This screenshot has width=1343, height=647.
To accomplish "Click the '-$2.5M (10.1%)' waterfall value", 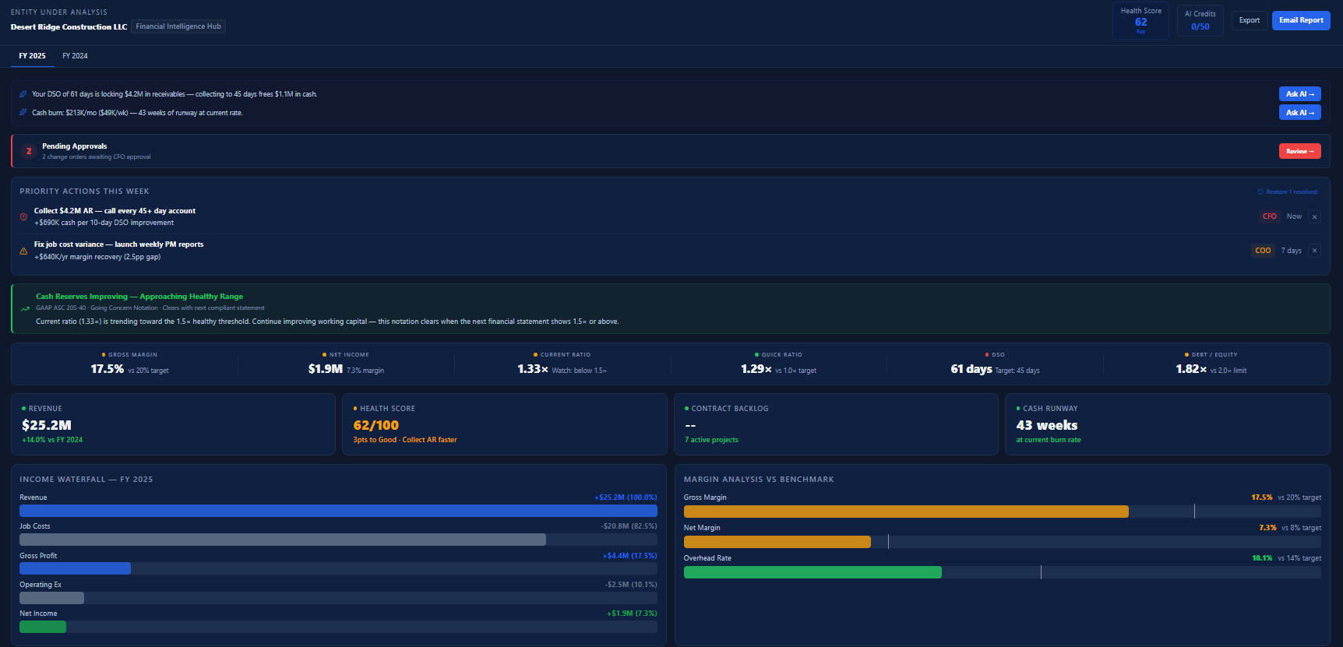I will click(x=630, y=585).
